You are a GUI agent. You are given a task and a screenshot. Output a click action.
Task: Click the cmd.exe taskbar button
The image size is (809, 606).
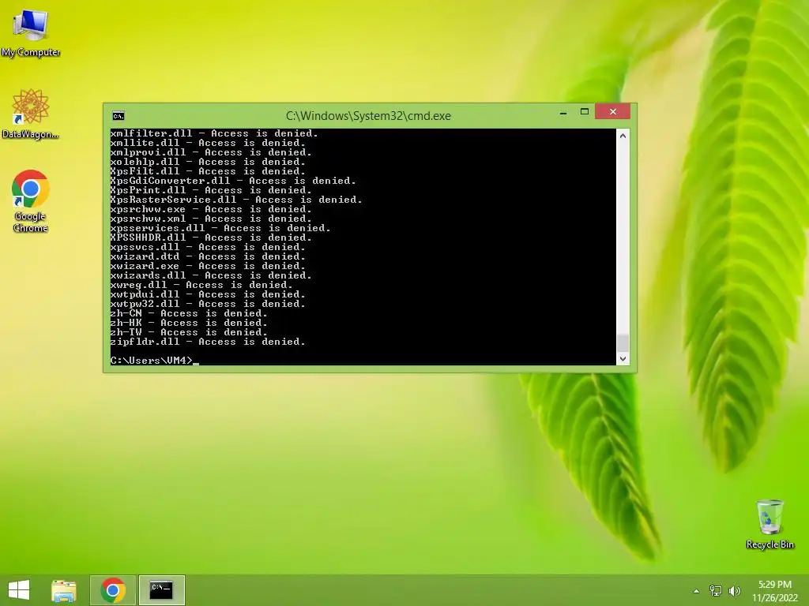tap(161, 590)
